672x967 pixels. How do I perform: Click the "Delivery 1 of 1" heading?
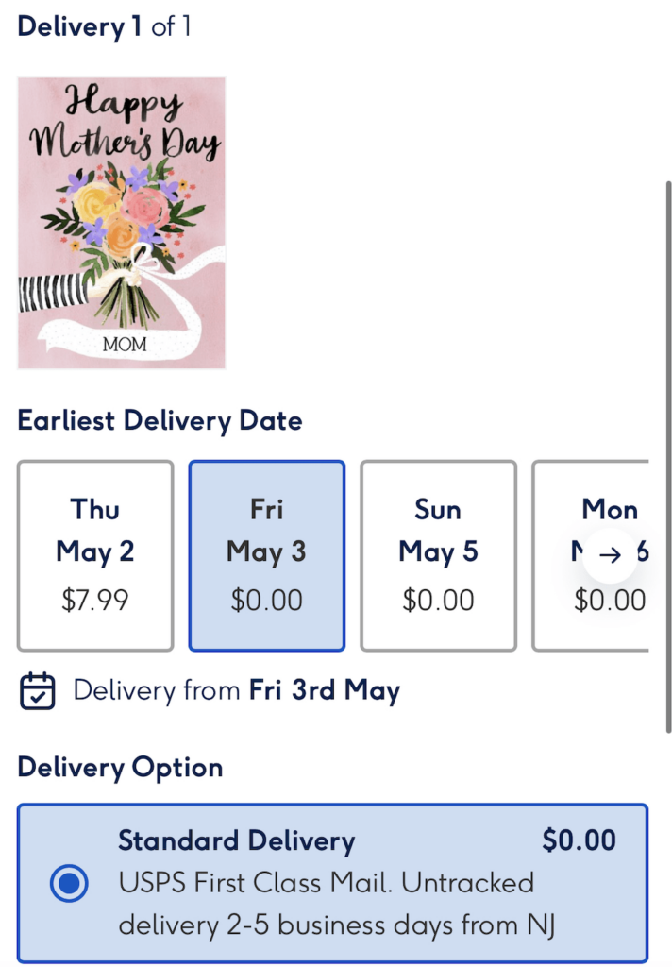tap(104, 25)
